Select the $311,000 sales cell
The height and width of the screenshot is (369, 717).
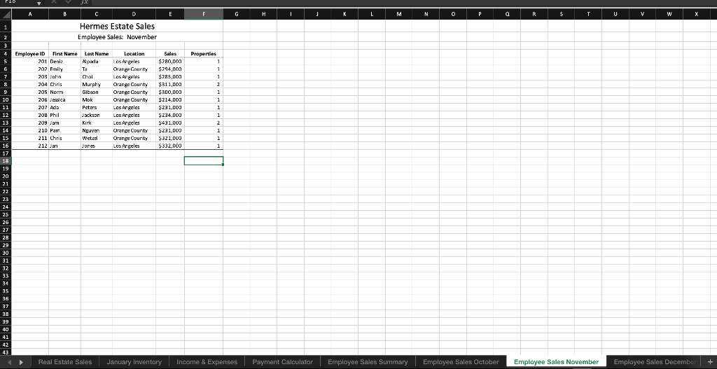coord(170,85)
